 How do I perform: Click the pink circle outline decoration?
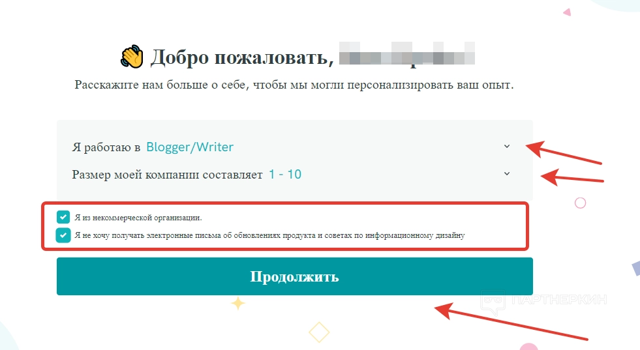[x=580, y=203]
